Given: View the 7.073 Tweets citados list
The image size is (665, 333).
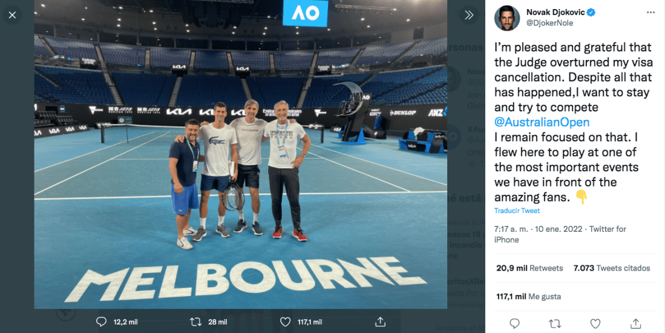Looking at the screenshot, I should pyautogui.click(x=612, y=268).
